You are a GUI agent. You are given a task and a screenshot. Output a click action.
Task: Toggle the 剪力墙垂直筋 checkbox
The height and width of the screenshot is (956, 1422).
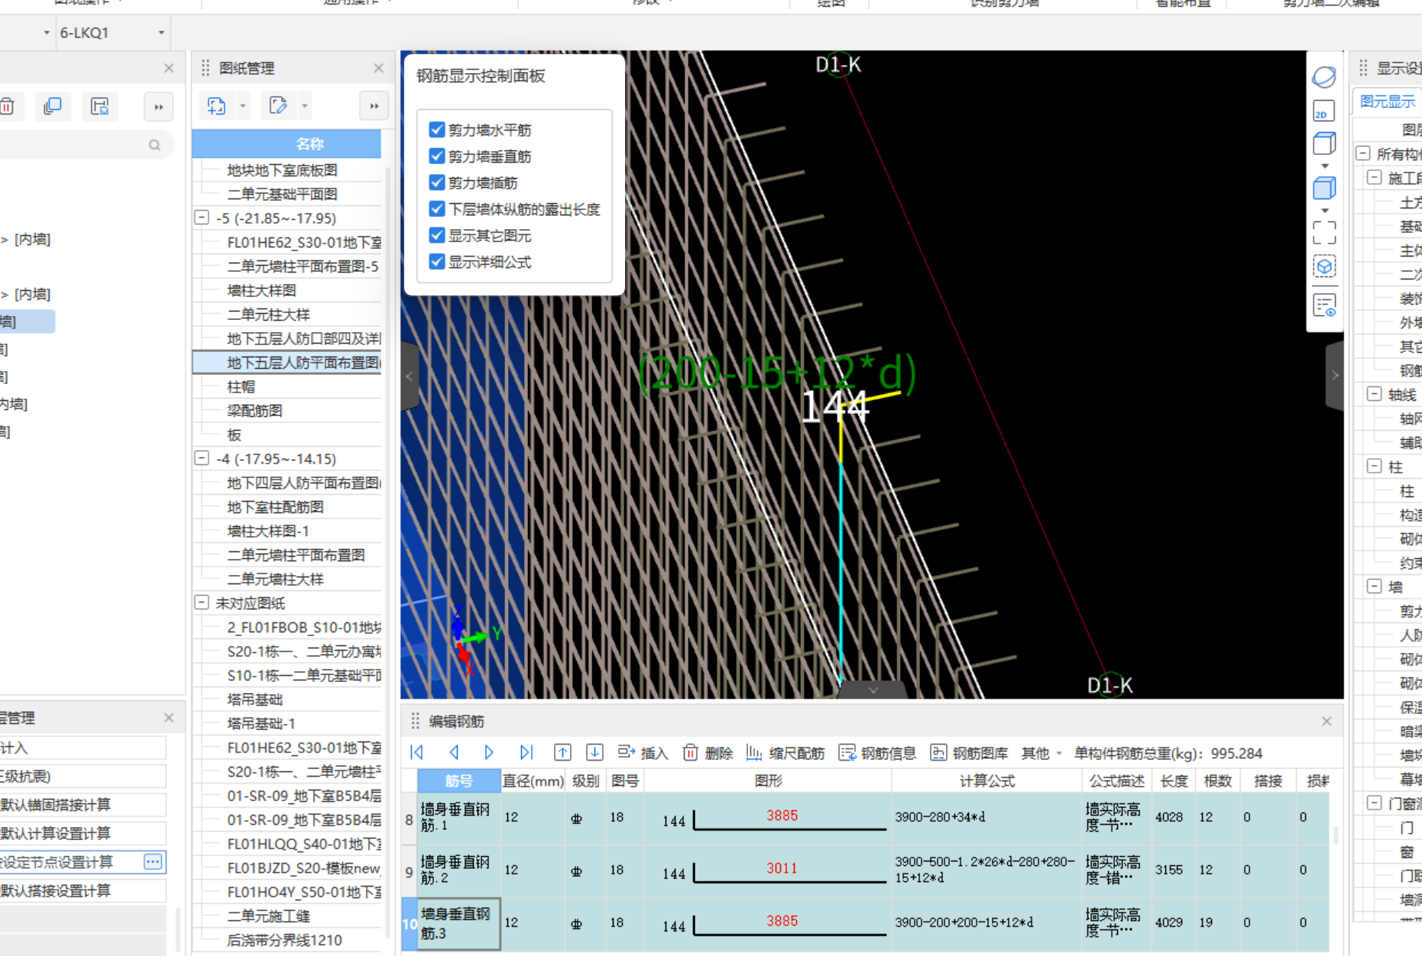tap(437, 156)
